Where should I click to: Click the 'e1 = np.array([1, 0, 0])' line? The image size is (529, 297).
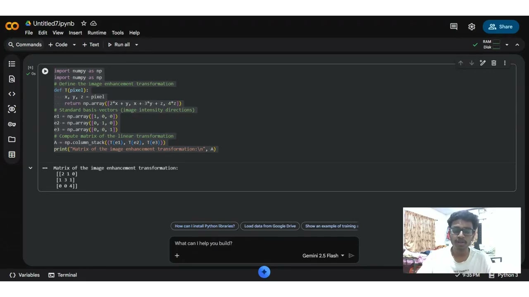(x=86, y=116)
